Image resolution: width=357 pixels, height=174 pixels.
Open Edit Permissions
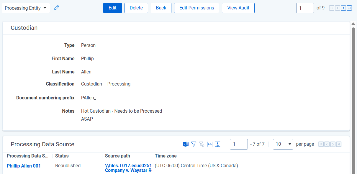[x=197, y=8]
